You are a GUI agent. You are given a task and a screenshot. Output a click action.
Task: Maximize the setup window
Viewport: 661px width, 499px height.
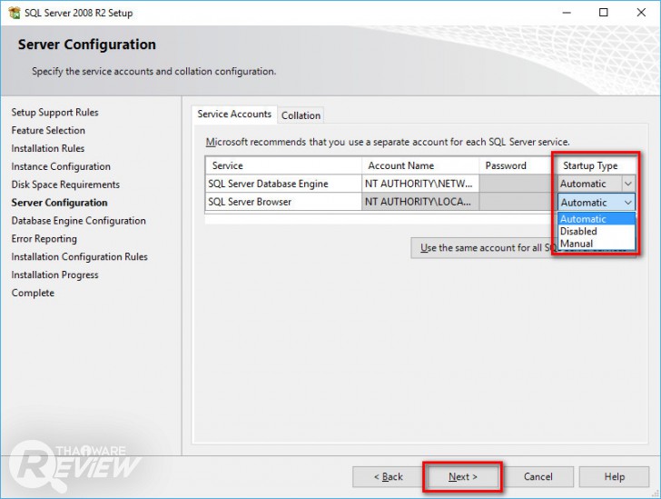604,13
